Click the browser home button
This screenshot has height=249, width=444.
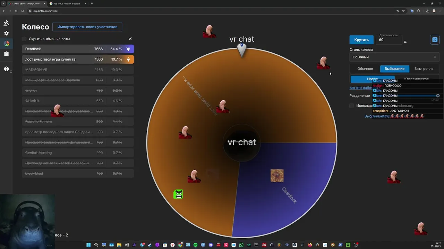click(23, 11)
